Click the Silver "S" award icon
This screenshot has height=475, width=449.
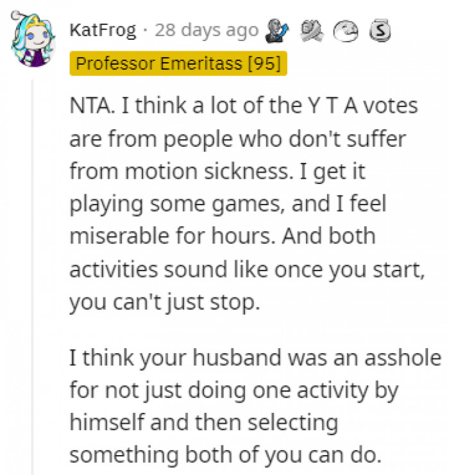[382, 30]
